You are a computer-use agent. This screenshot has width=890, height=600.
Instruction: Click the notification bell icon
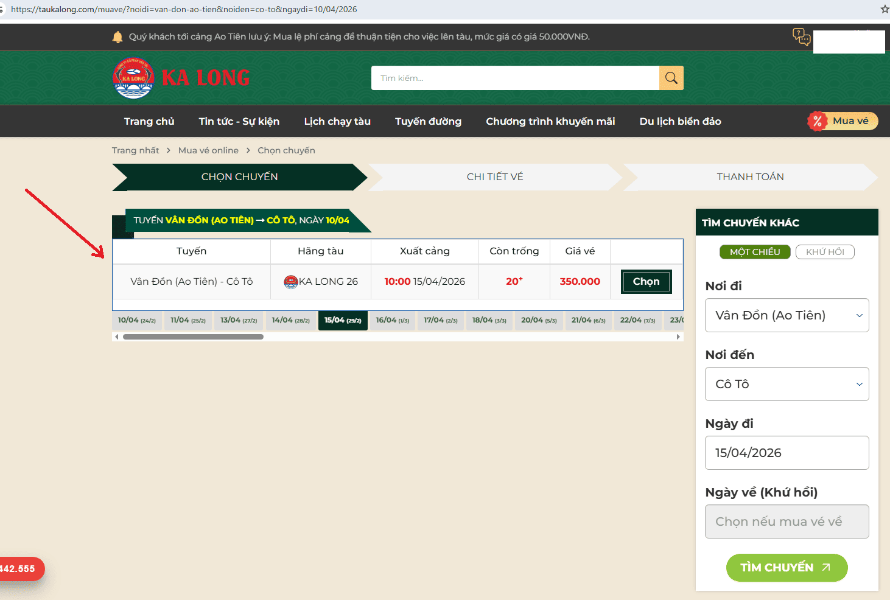coord(117,37)
